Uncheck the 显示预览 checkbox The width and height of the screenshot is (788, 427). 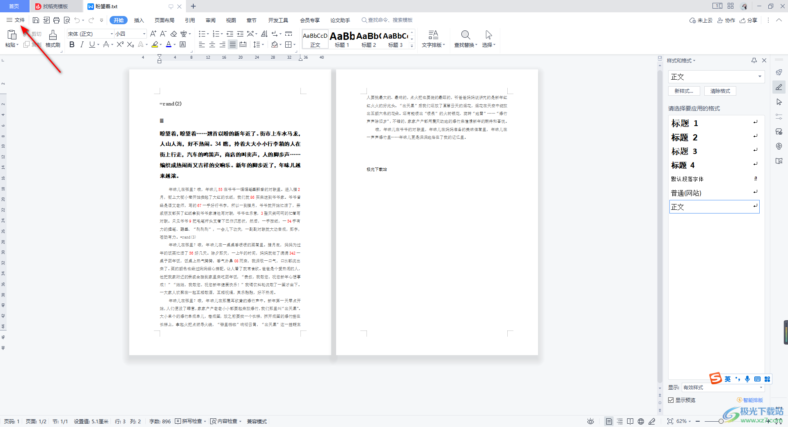click(x=671, y=400)
